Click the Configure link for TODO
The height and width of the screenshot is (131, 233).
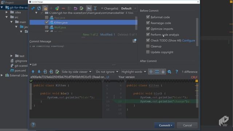tap(189, 40)
